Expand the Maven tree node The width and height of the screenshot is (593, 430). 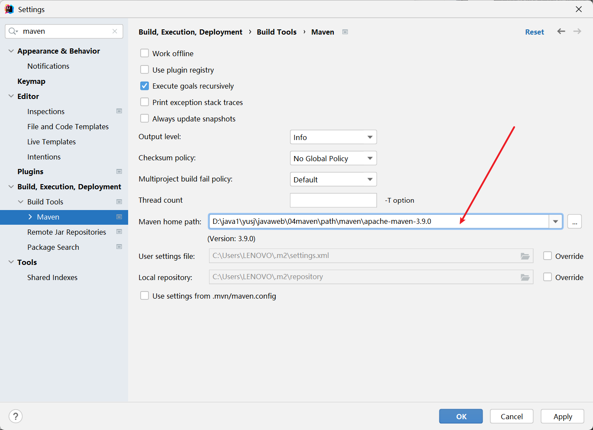(30, 217)
